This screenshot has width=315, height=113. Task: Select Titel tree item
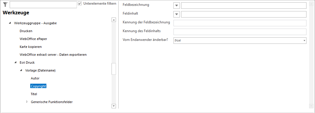pos(34,94)
